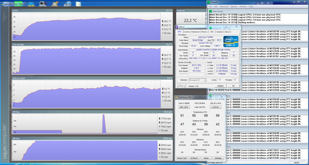The image size is (309, 165).
Task: Select the CPU tab in CPU-Z
Action: pyautogui.click(x=179, y=32)
